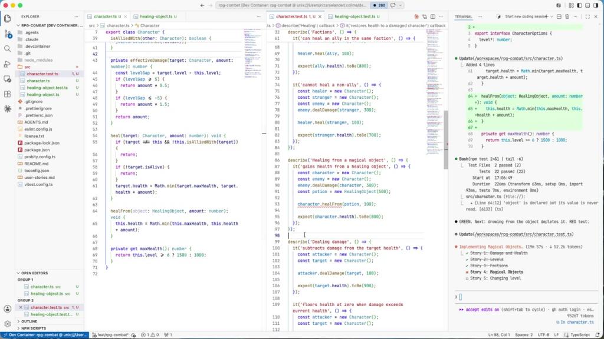
Task: Customize layout icon in title bar
Action: pos(571,5)
